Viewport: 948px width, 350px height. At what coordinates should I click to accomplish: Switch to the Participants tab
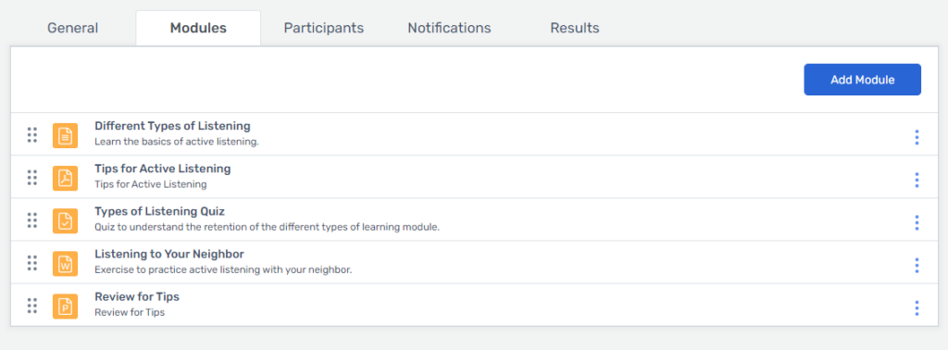coord(324,28)
